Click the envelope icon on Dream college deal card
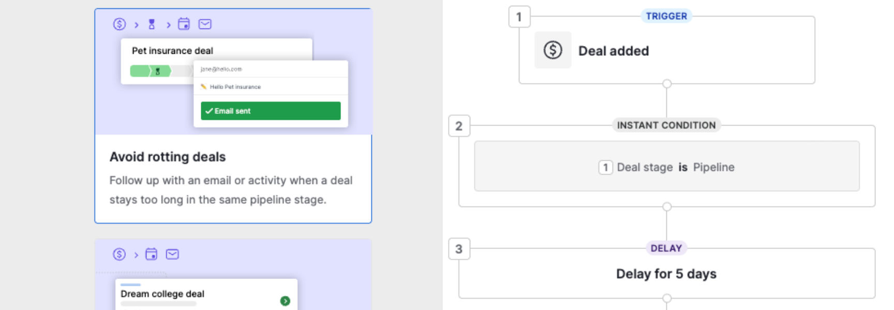894x310 pixels. [x=172, y=254]
